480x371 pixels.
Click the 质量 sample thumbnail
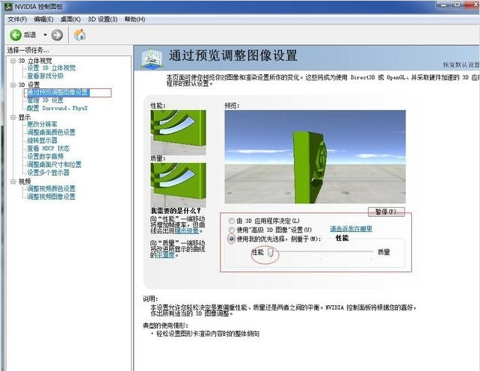pos(178,185)
